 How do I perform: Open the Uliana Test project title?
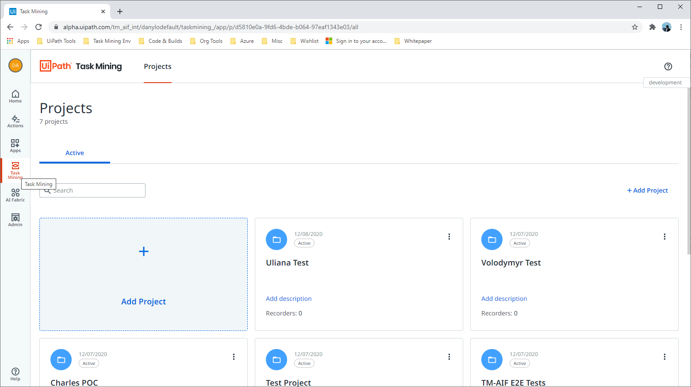coord(287,263)
